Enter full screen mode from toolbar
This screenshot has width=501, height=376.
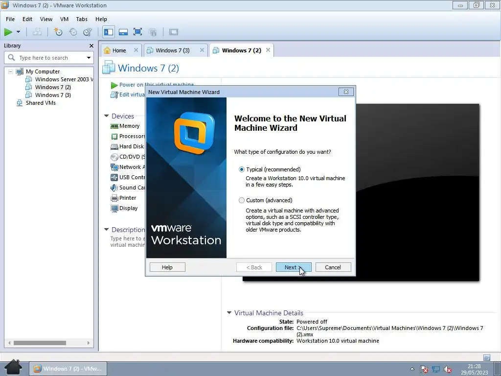(137, 32)
